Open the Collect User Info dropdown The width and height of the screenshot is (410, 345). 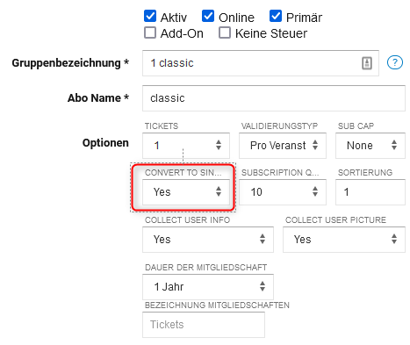208,240
